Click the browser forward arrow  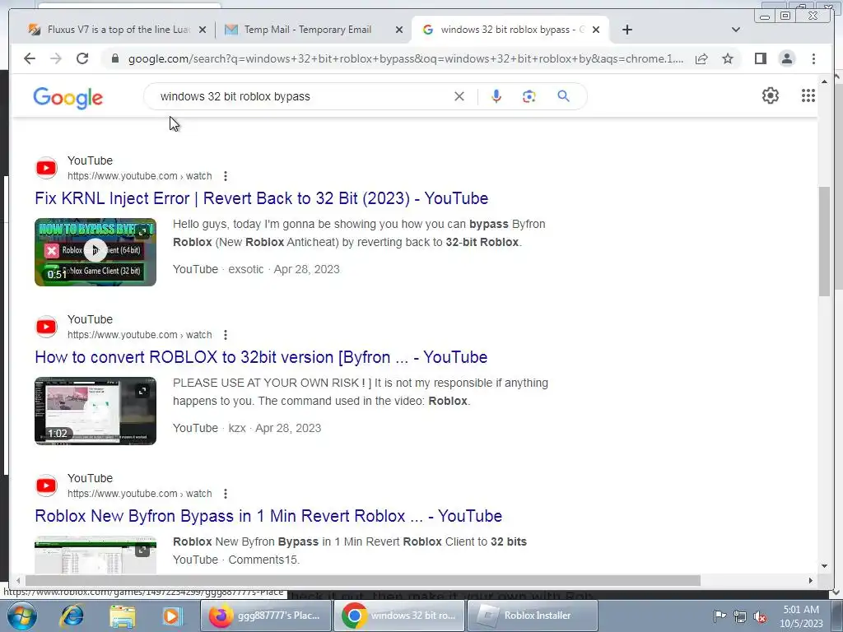56,58
